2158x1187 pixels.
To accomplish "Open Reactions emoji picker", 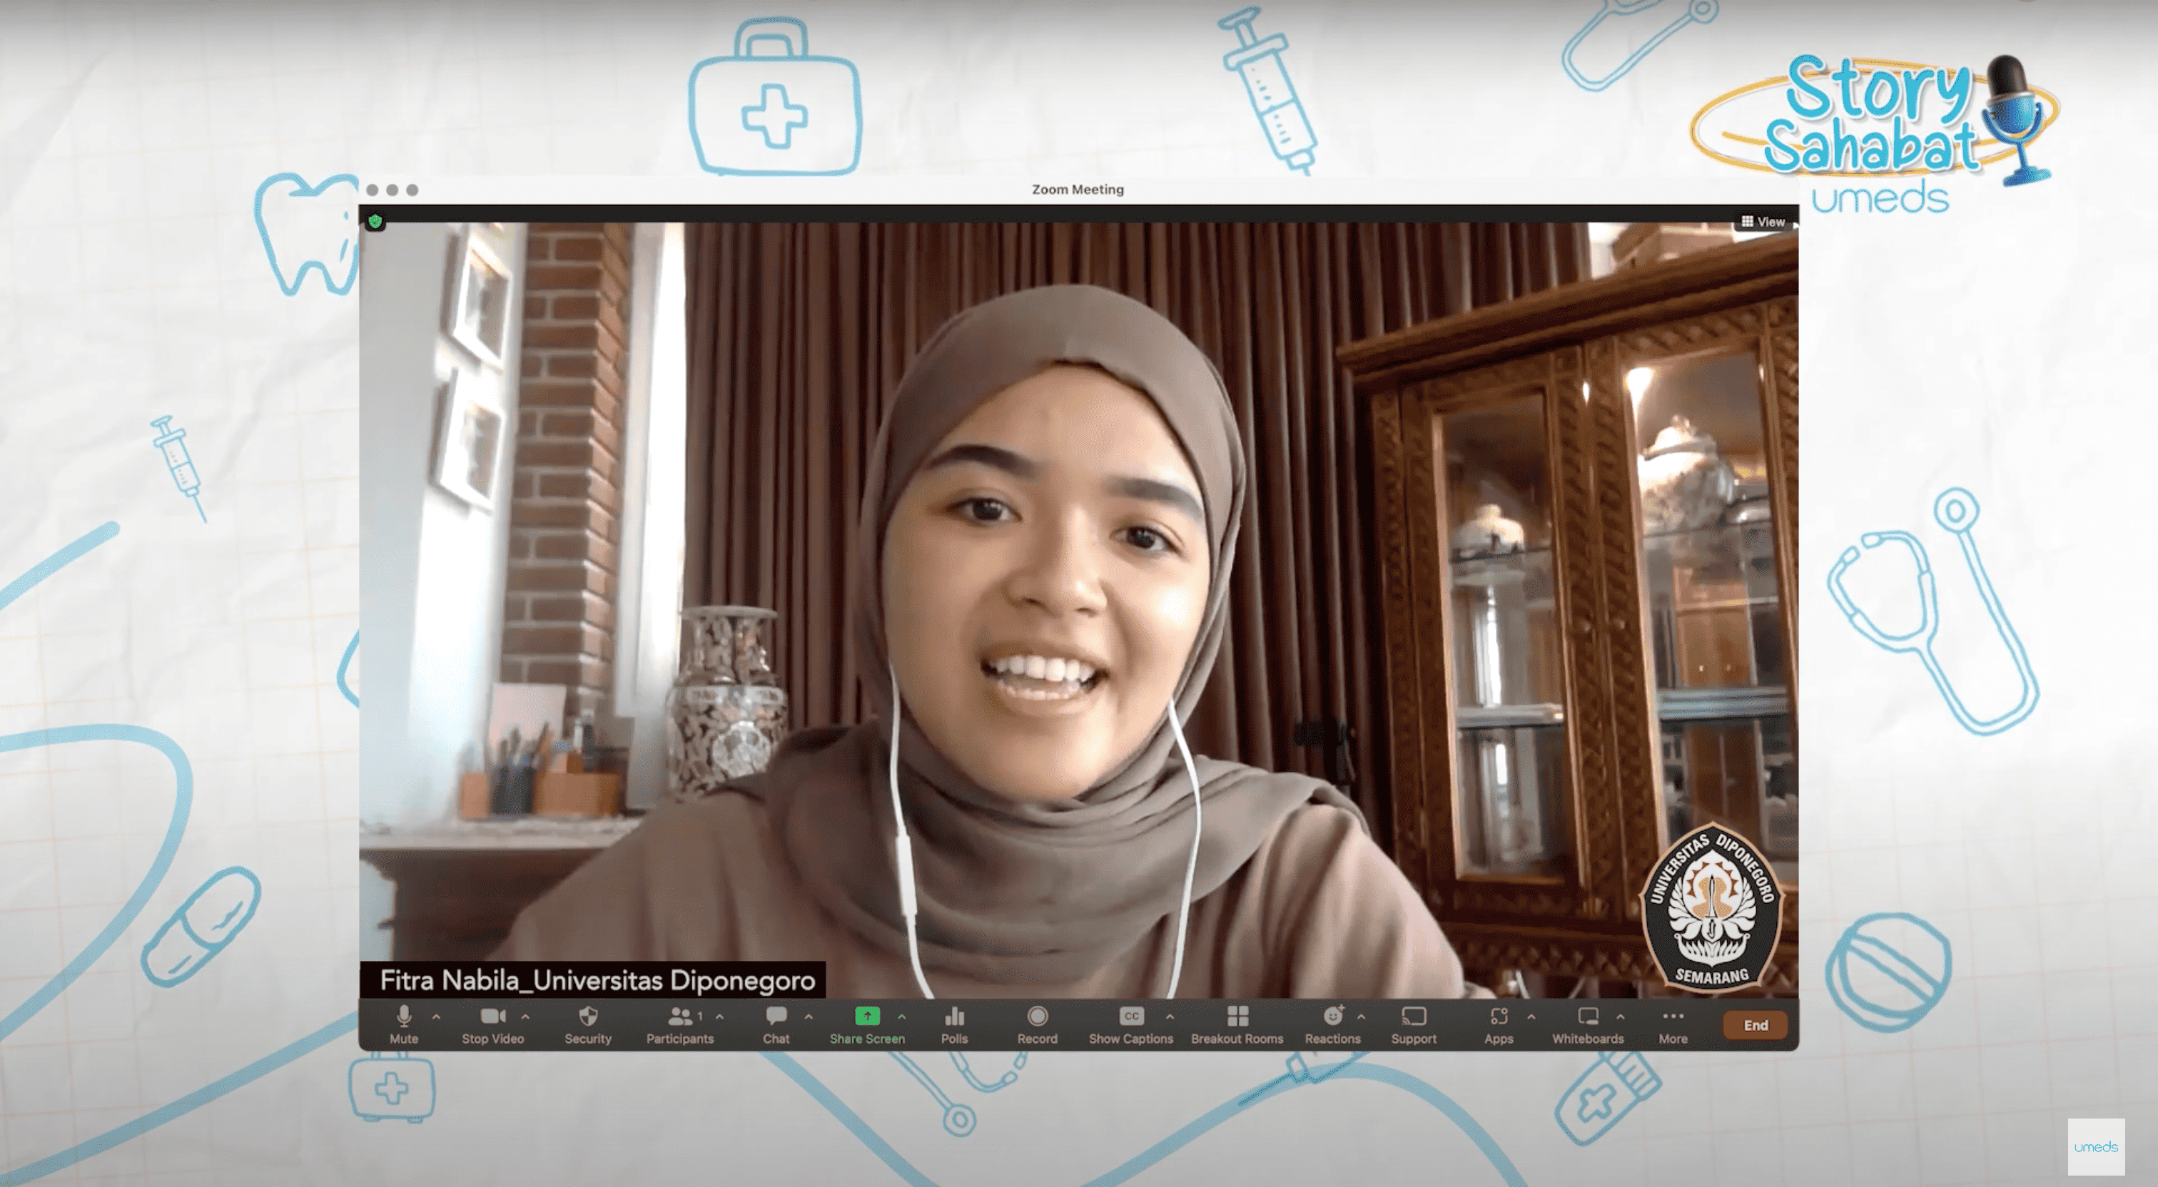I will (1332, 1024).
